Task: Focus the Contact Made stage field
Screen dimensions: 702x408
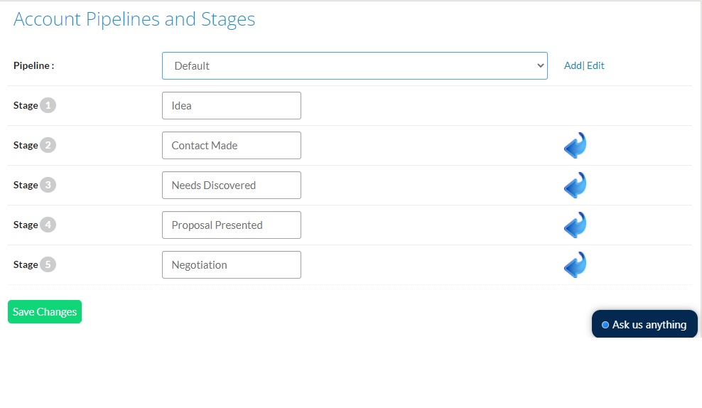Action: coord(232,146)
